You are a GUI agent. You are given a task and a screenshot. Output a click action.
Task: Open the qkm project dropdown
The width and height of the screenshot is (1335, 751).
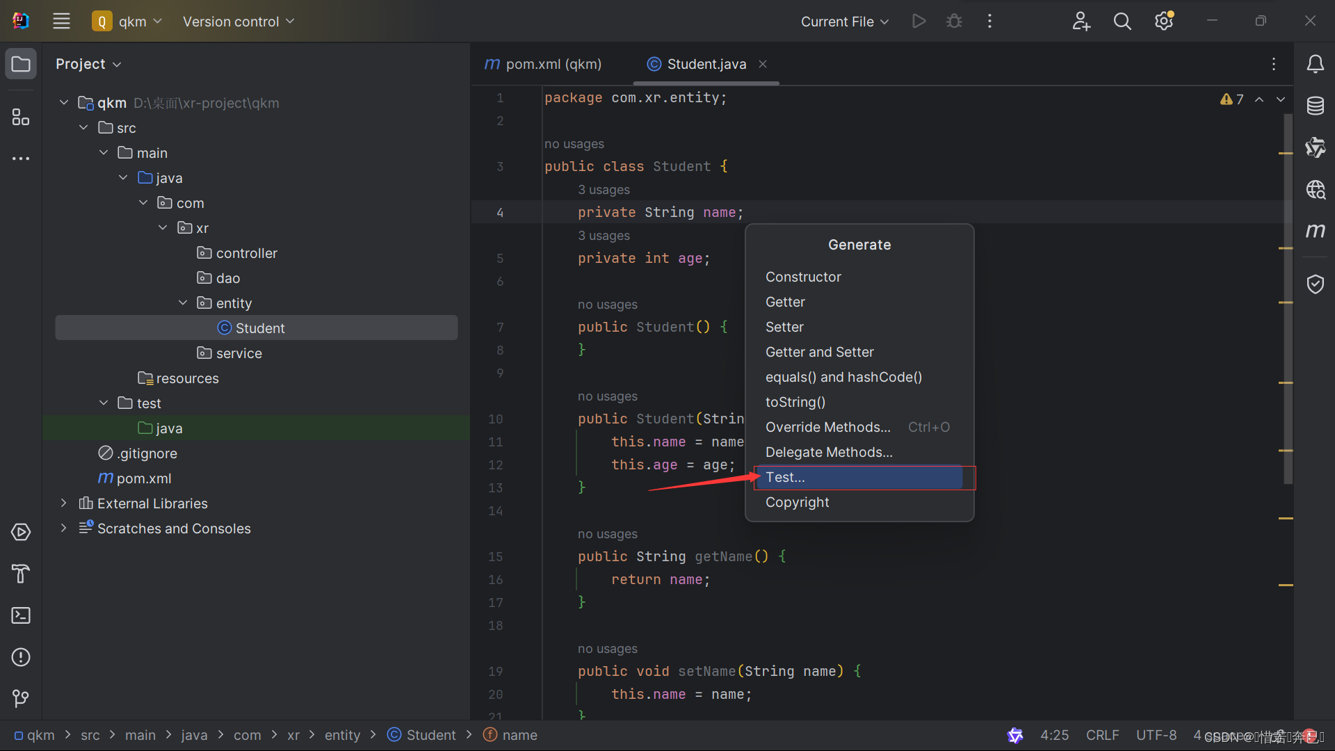pos(127,21)
